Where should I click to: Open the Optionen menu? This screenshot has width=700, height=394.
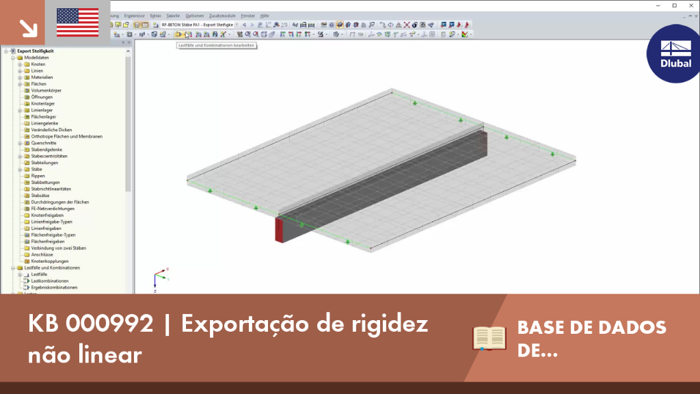click(195, 16)
